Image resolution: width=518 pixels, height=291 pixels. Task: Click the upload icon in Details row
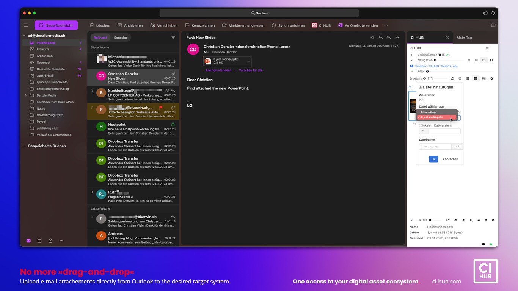(463, 220)
